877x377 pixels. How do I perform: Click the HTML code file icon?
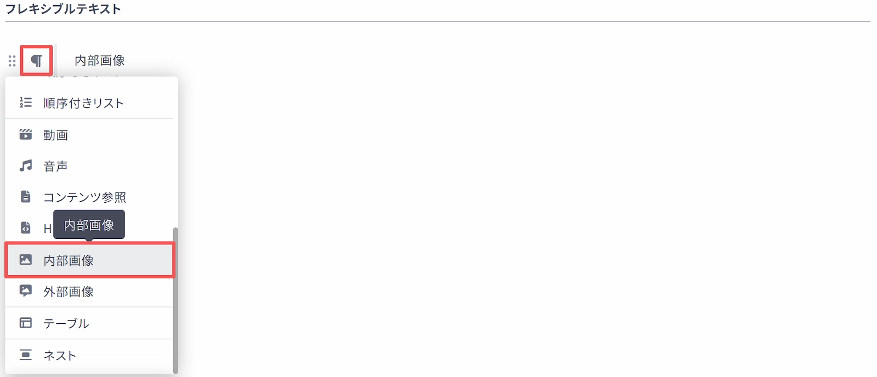(x=26, y=227)
